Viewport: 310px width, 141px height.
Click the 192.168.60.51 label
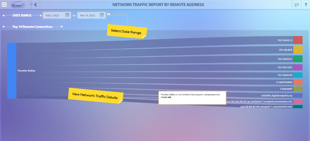pos(285,59)
